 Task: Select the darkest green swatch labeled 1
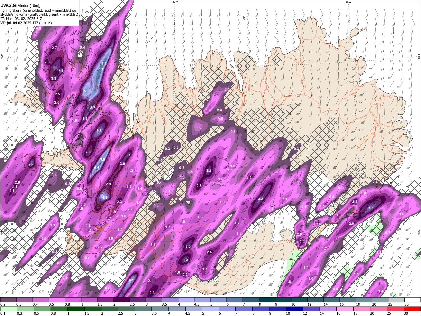click(x=76, y=309)
